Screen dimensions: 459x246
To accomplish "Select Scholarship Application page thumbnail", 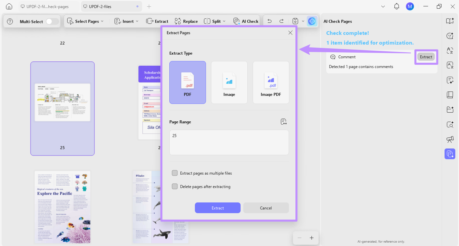I will click(150, 102).
